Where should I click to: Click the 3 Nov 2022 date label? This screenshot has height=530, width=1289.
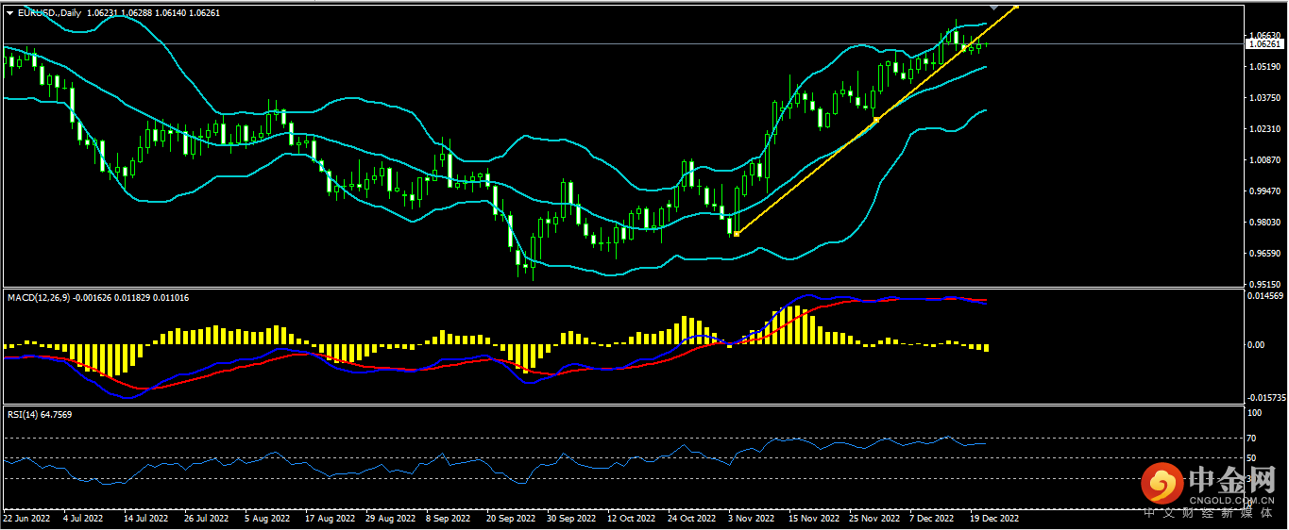751,518
